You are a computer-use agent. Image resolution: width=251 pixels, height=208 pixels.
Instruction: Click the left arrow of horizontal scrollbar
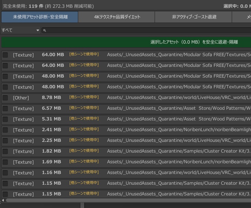pos(3,200)
